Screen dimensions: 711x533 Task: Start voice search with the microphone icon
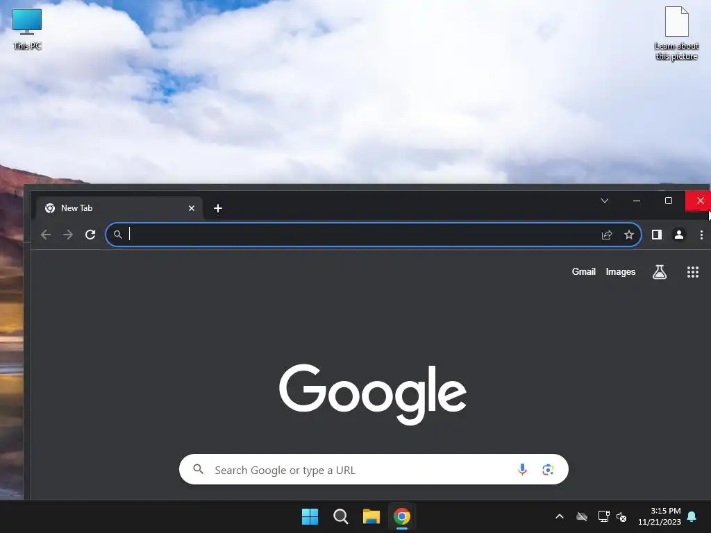tap(522, 470)
